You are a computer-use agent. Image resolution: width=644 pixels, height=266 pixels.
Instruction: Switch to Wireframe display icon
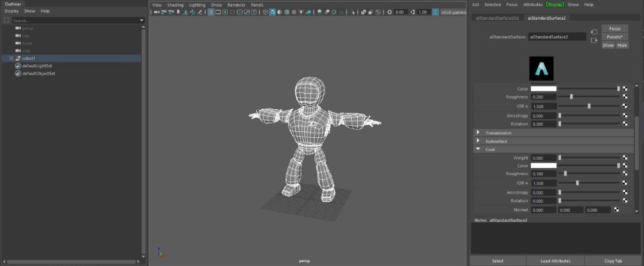pos(265,13)
